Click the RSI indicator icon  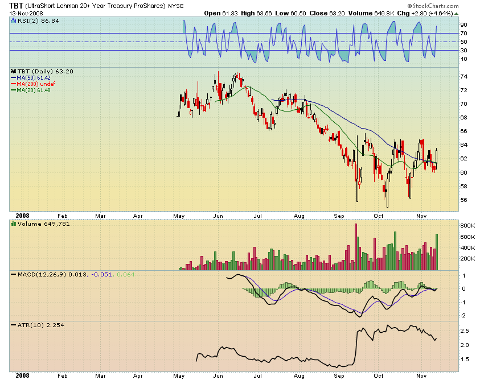pos(13,20)
